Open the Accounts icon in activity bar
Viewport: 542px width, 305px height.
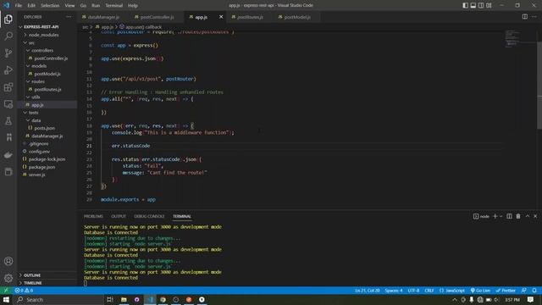click(8, 261)
